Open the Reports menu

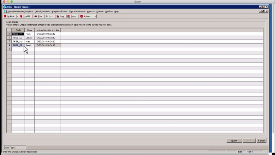(x=91, y=11)
